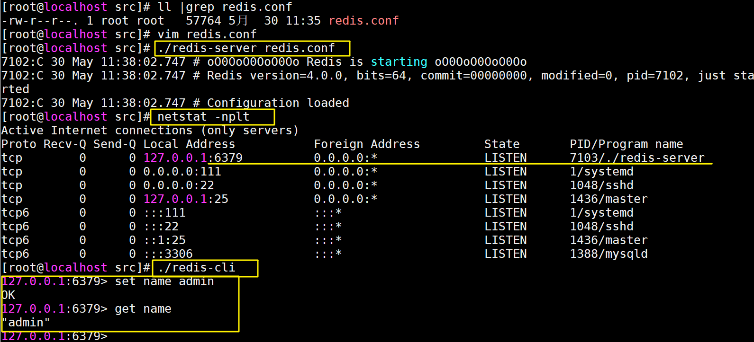
Task: Click the "Recv-Q" column header
Action: pyautogui.click(x=65, y=144)
